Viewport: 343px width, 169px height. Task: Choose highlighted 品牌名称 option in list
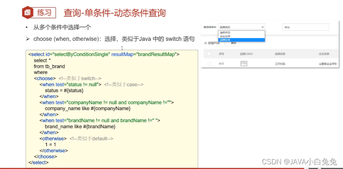tap(241, 40)
